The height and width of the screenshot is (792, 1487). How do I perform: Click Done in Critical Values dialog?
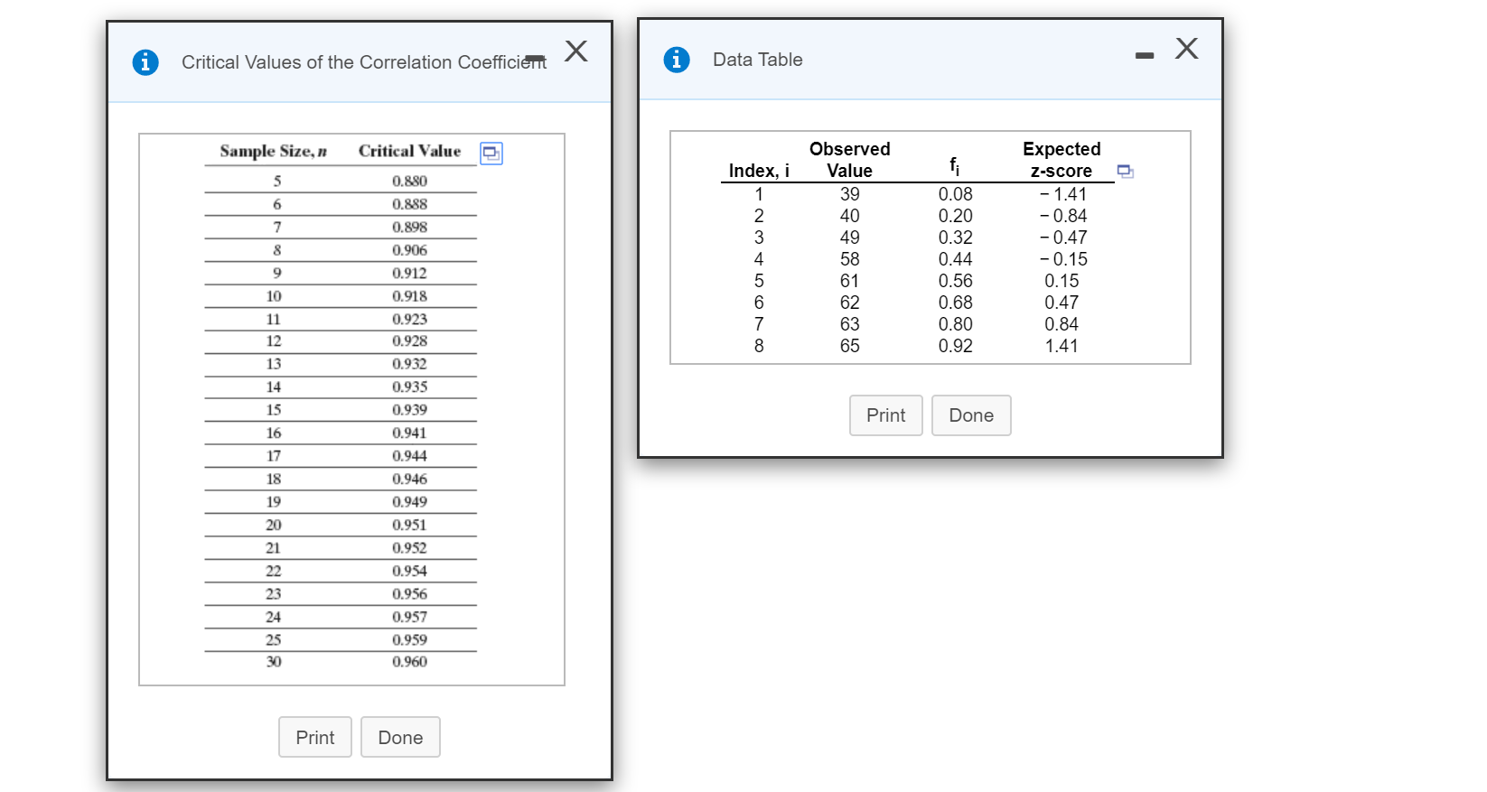point(400,737)
